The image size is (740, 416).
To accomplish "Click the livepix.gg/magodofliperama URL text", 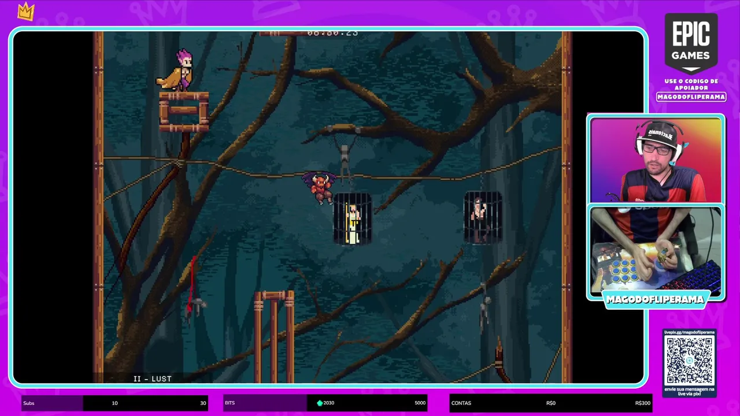I will click(689, 332).
